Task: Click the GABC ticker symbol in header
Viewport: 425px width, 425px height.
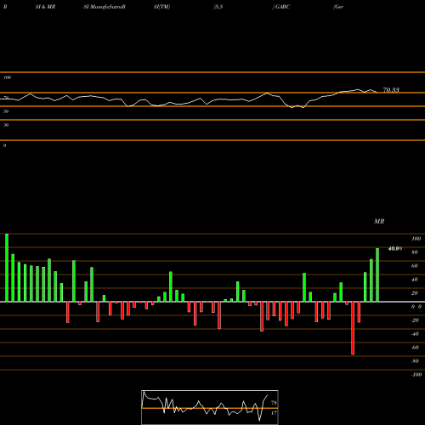Action: [282, 7]
